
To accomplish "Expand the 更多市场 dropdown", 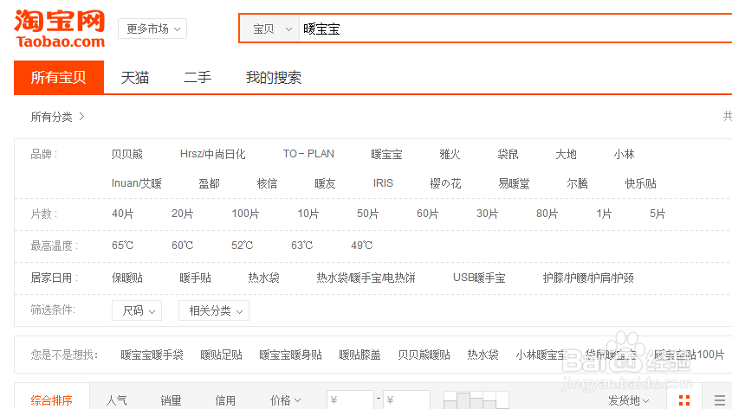I will [152, 29].
